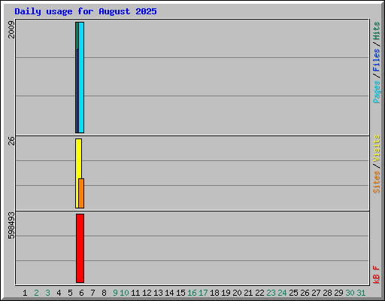Click the green Hits bar for day 6

pyautogui.click(x=77, y=78)
